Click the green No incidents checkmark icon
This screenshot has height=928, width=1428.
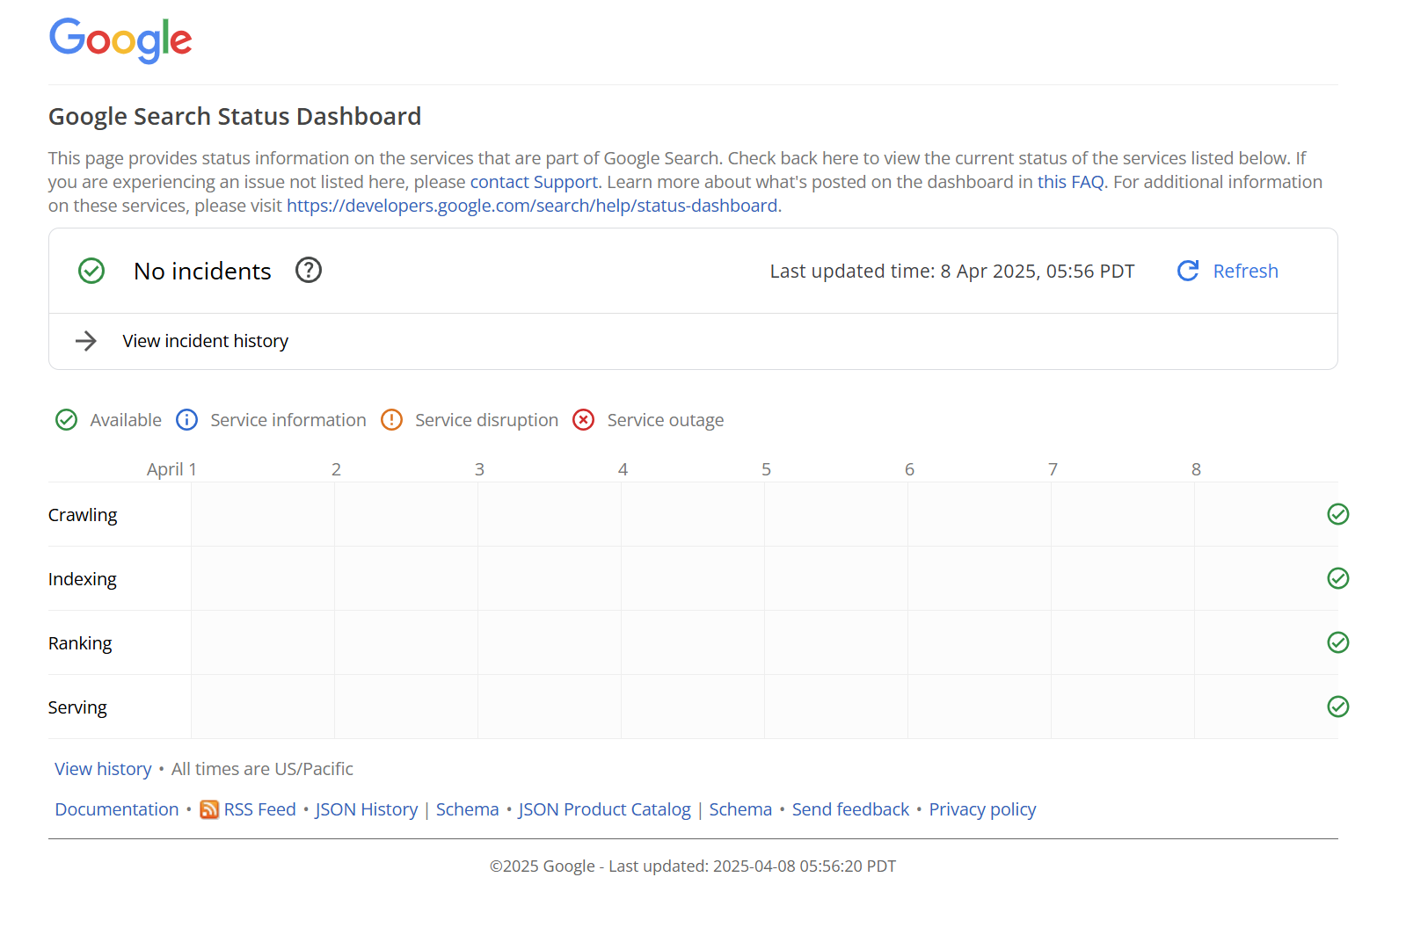click(91, 271)
